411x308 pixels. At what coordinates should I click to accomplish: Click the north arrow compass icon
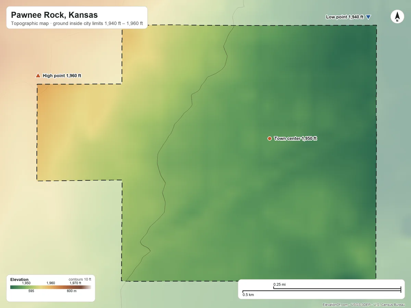pos(397,17)
